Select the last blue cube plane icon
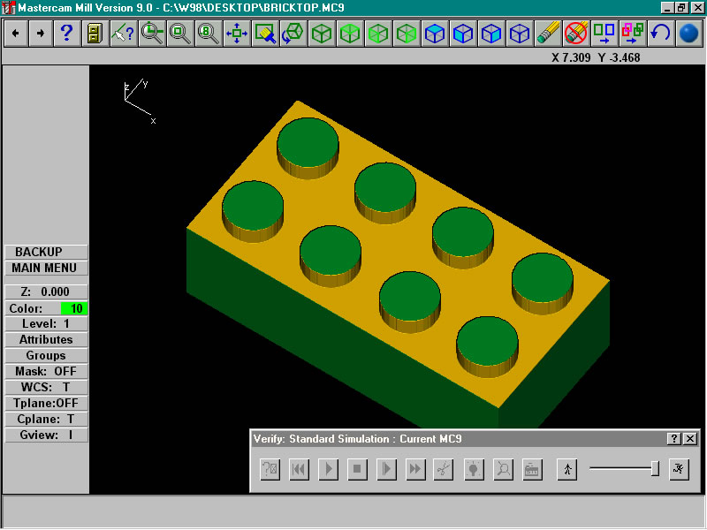Screen dimensions: 707x530 [x=520, y=33]
